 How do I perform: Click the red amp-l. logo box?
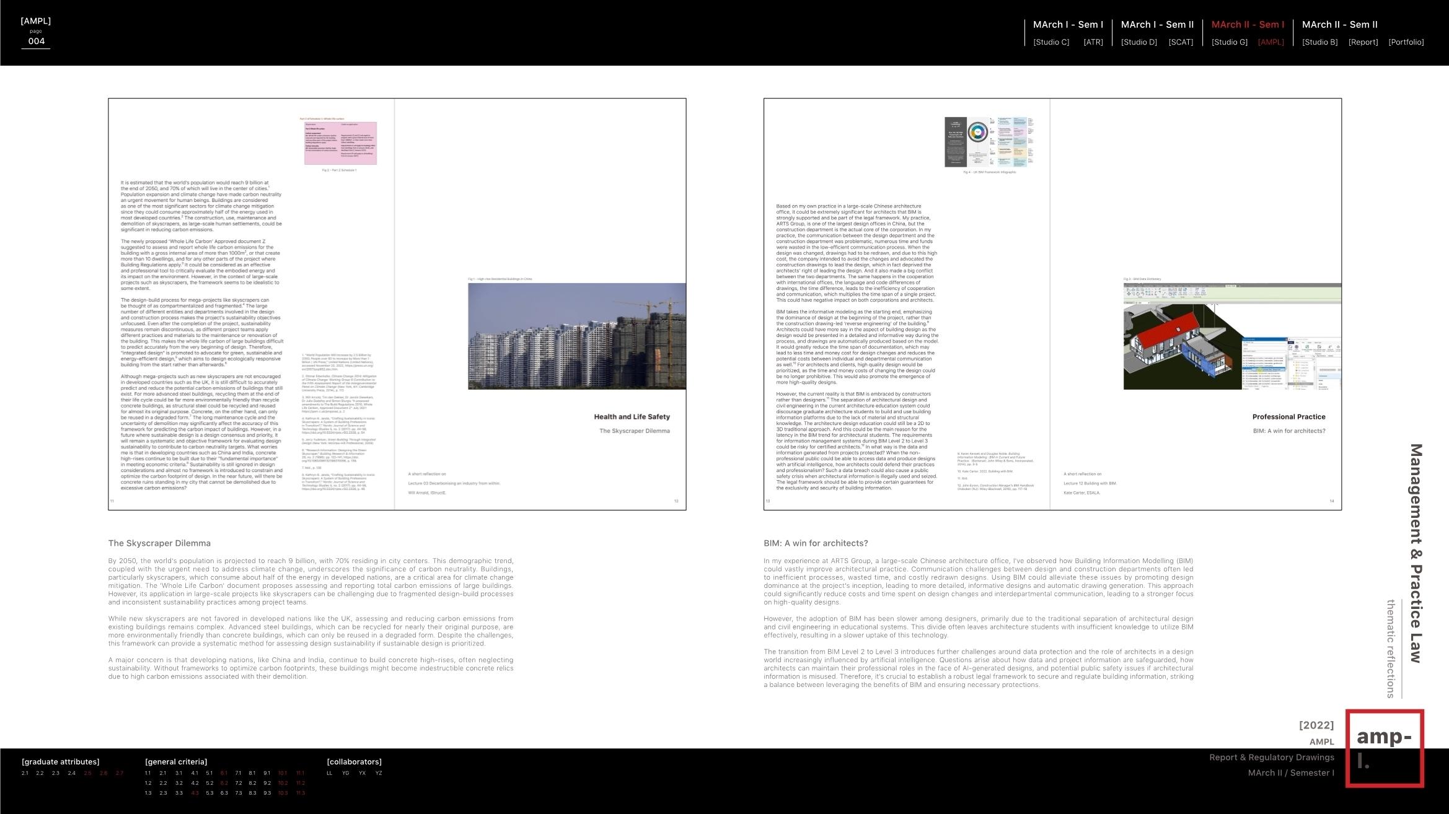1384,748
